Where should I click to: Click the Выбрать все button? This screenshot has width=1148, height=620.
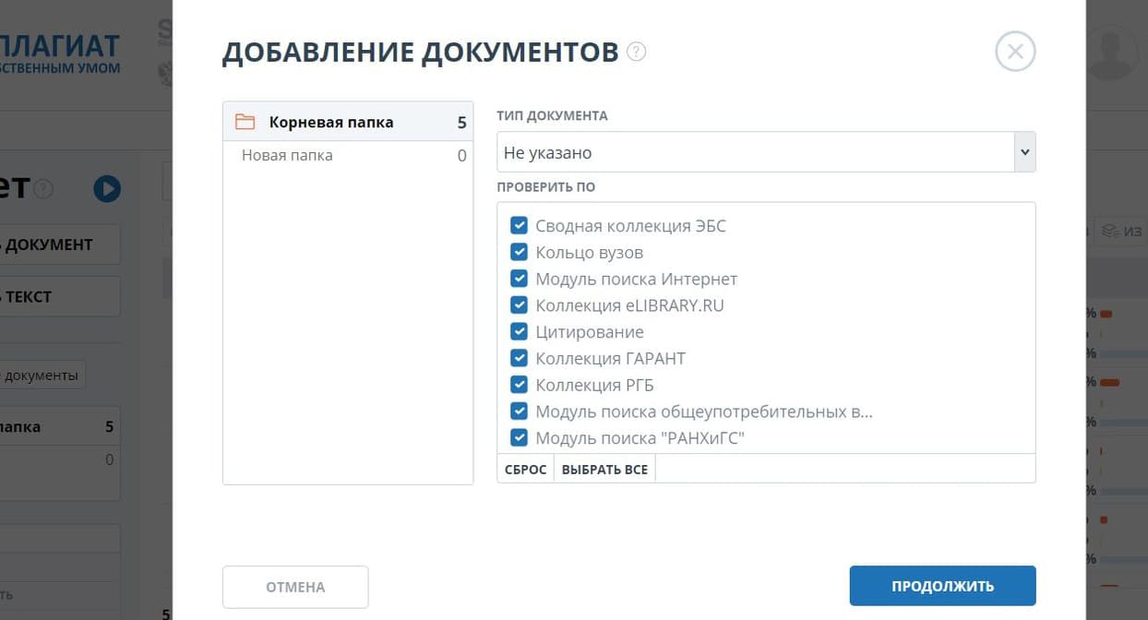[604, 470]
